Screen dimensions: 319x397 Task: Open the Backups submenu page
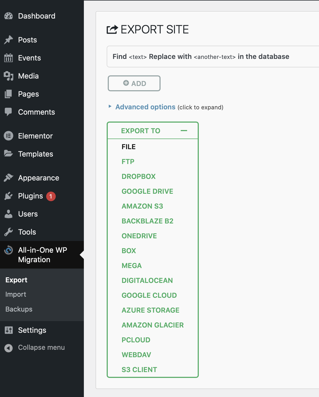(19, 309)
